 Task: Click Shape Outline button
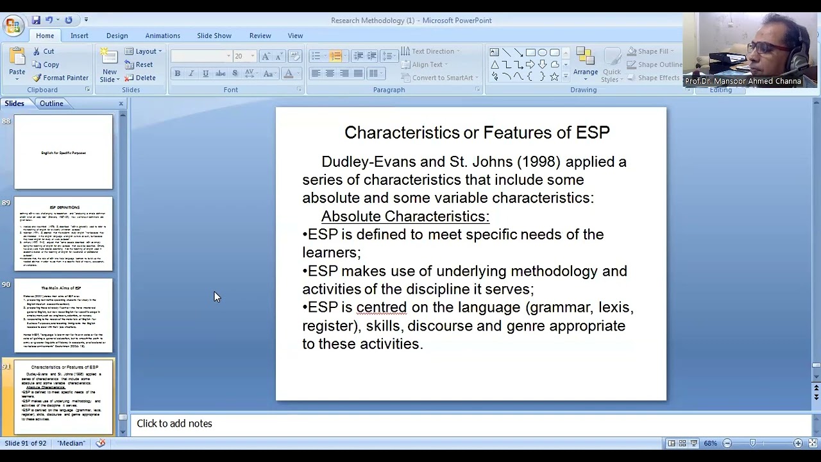(x=654, y=64)
